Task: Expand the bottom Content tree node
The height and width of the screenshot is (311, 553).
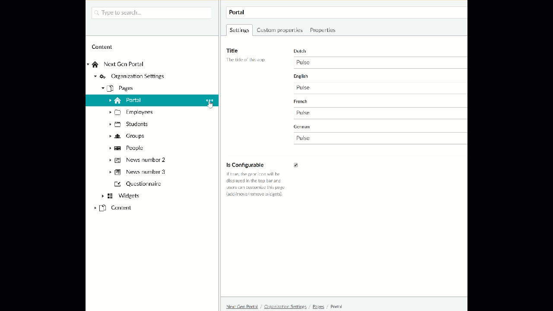Action: point(95,208)
